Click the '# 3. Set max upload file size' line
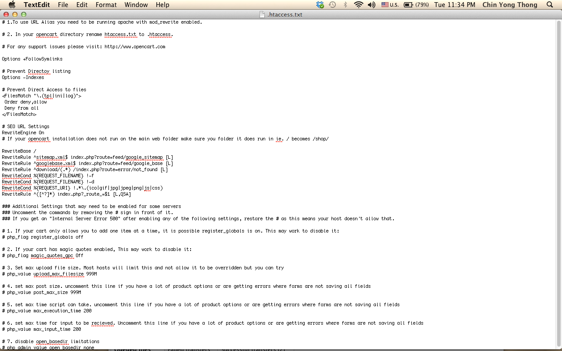 143,268
